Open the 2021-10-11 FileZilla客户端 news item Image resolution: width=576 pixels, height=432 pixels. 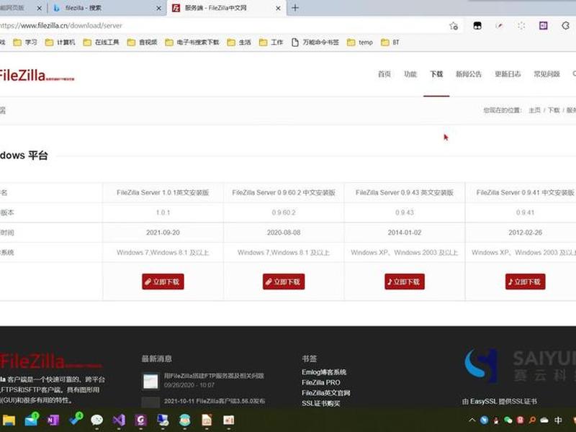click(215, 401)
